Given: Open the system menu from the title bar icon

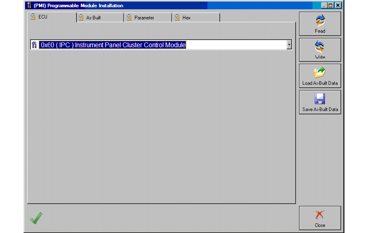Looking at the screenshot, I should point(29,6).
